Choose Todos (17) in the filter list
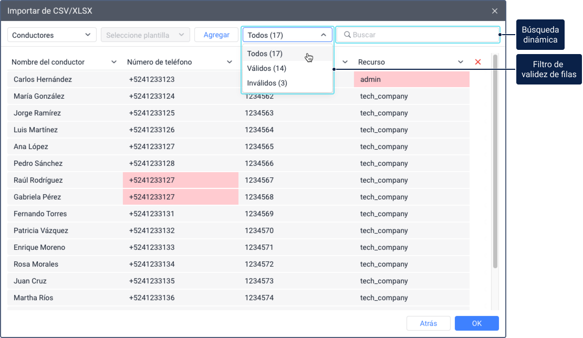This screenshot has width=583, height=338. 265,54
